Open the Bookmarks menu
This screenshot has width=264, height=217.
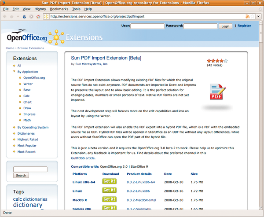[59, 9]
